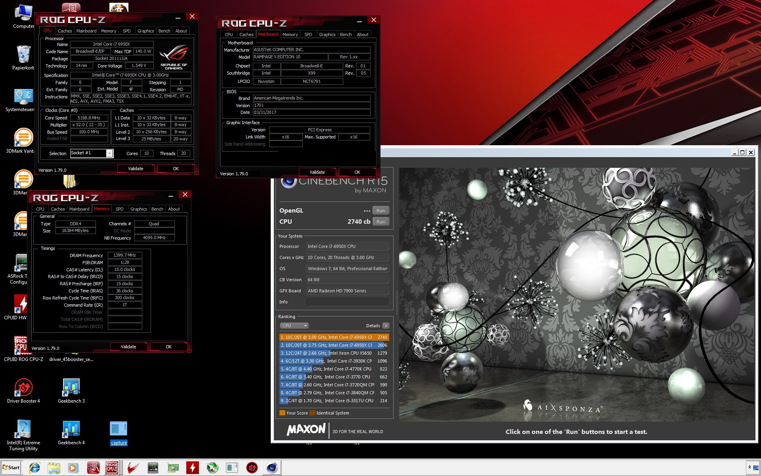Click Validate in the Memory CPU-Z window
This screenshot has height=476, width=761.
pos(128,347)
